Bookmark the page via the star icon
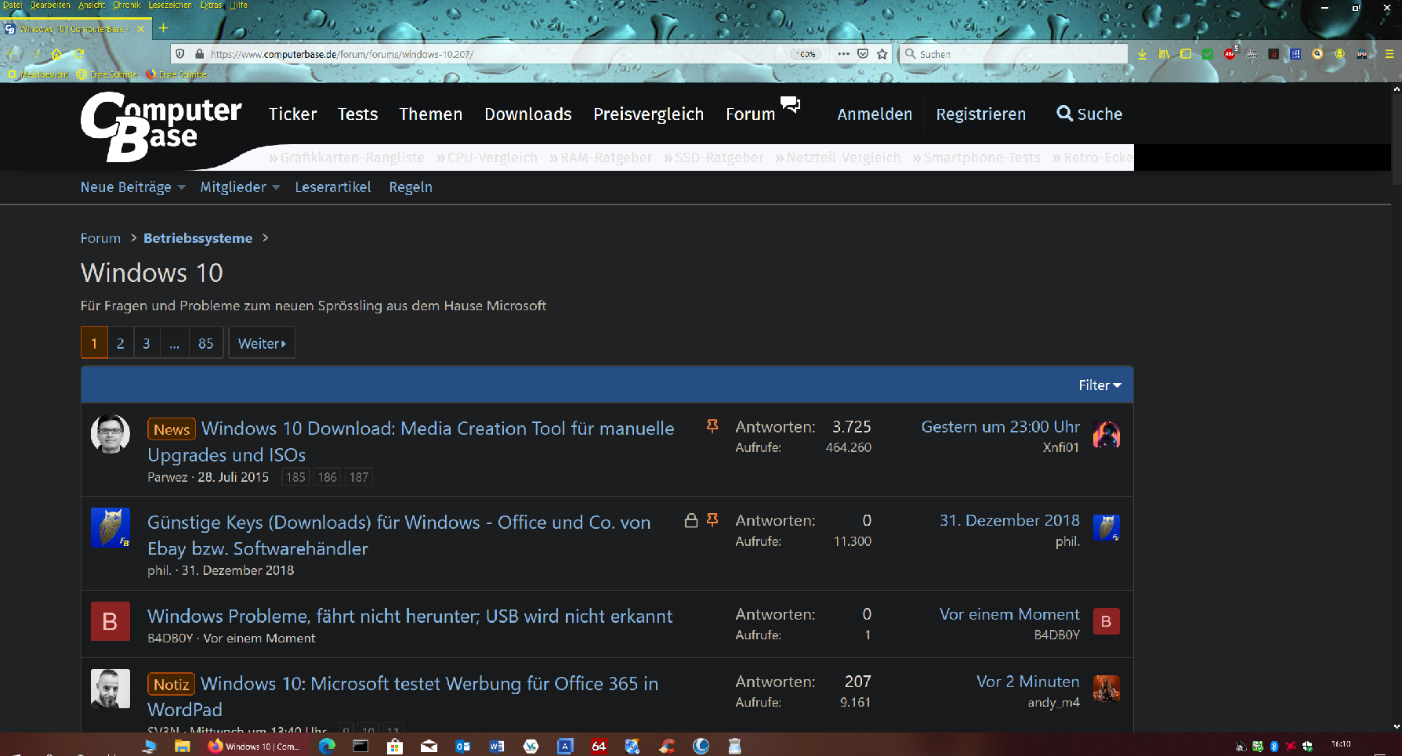 882,54
